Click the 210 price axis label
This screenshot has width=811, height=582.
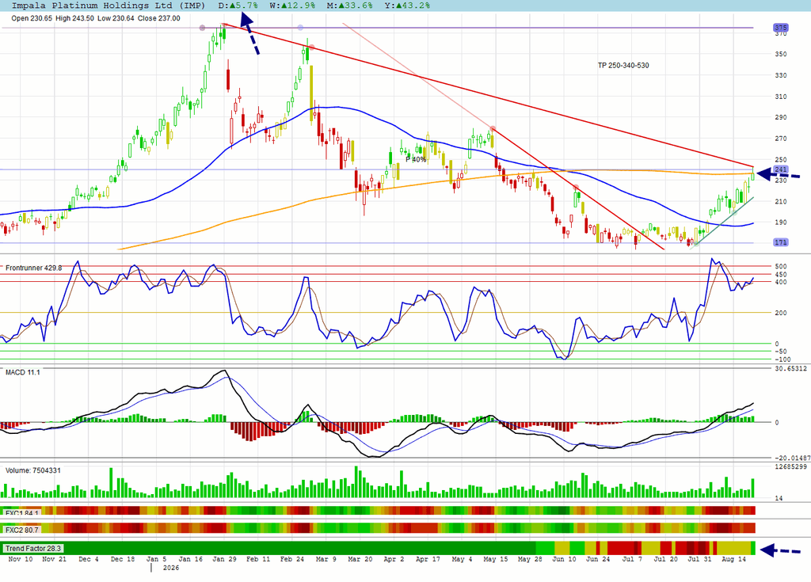click(x=780, y=201)
